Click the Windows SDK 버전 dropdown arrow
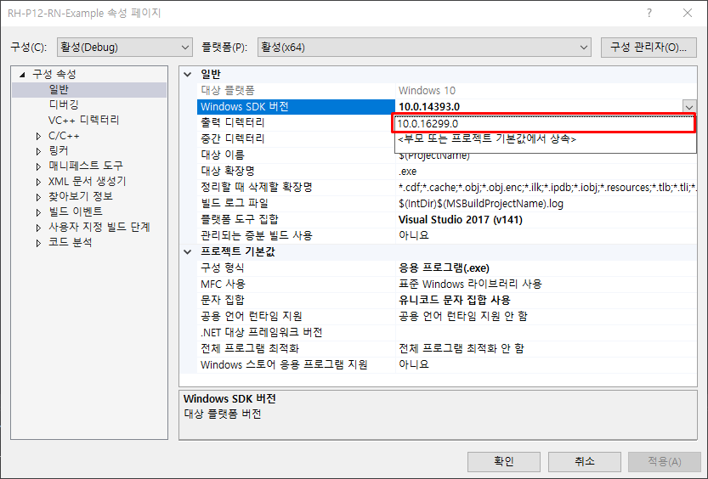Screen dimensions: 708x479 (689, 107)
